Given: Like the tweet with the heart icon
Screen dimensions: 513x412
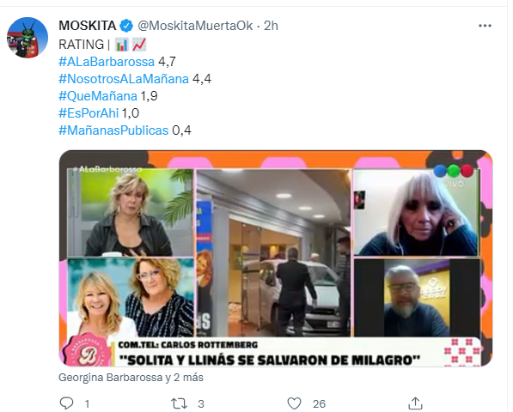Looking at the screenshot, I should [x=294, y=403].
